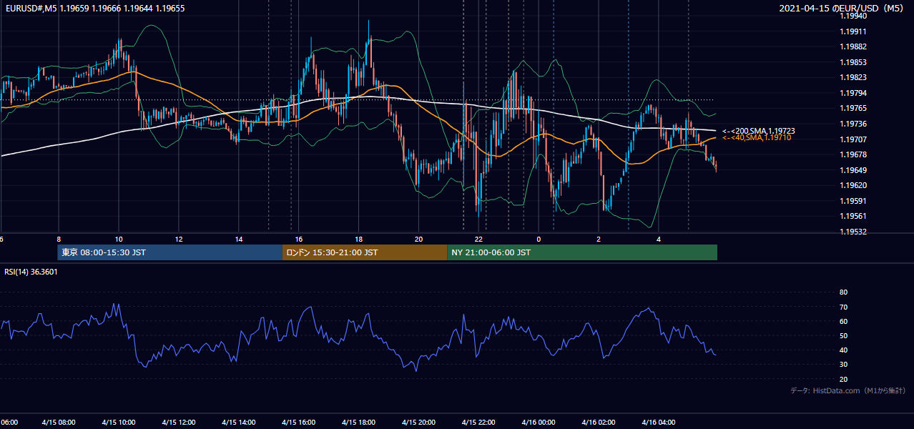Select the 東京 08:00-15:30 JST session bar
Screen dimensions: 914x429
tap(170, 252)
